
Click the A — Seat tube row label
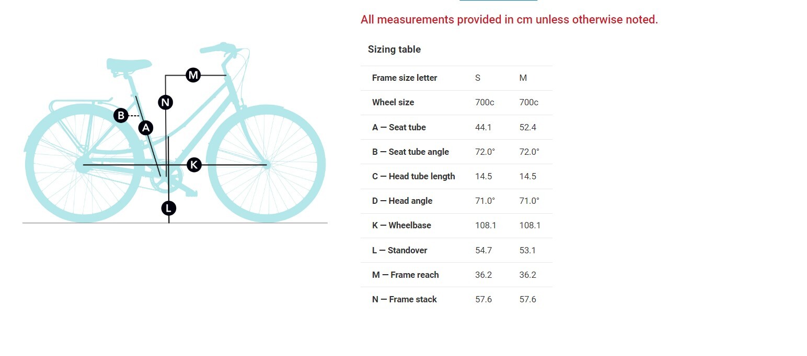(x=399, y=127)
